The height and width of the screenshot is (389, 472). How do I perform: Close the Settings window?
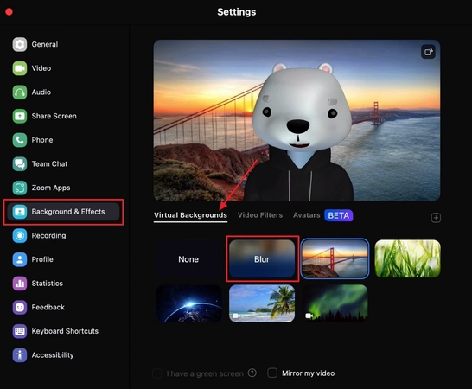point(9,12)
